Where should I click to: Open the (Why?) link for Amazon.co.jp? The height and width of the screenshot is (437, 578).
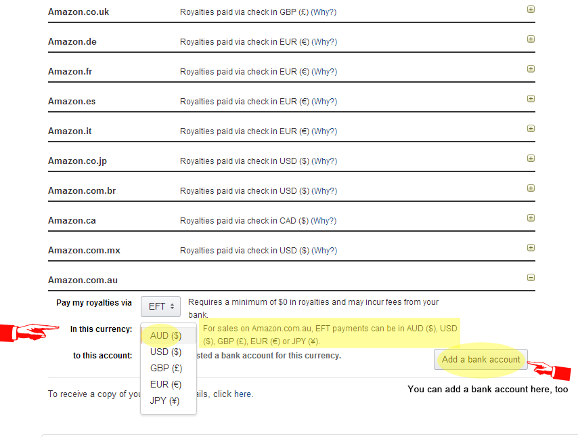pyautogui.click(x=324, y=161)
